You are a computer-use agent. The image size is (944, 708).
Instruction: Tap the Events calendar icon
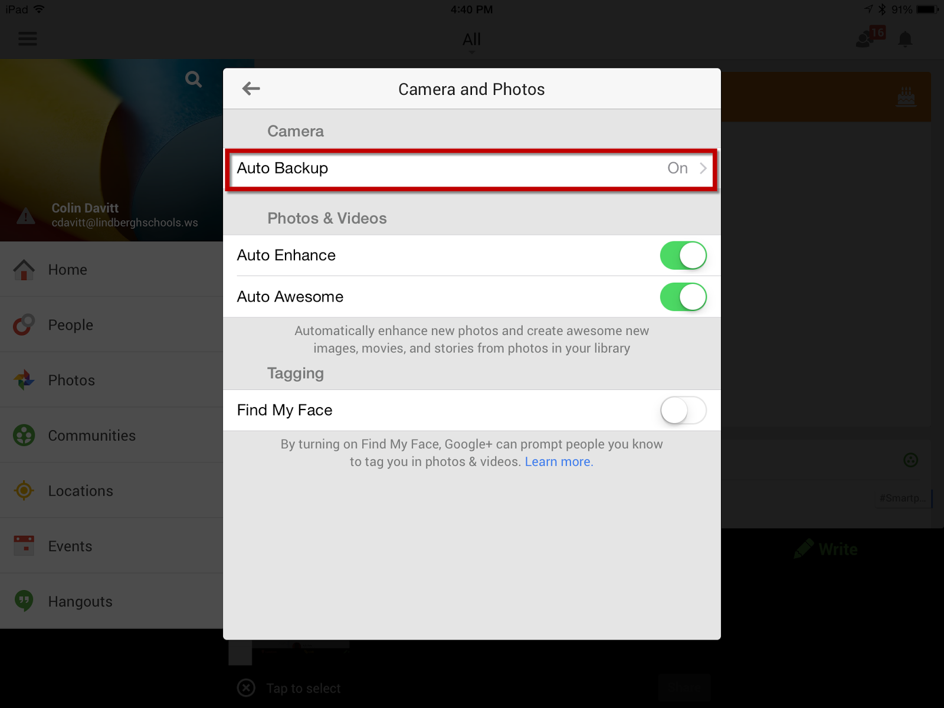point(24,546)
